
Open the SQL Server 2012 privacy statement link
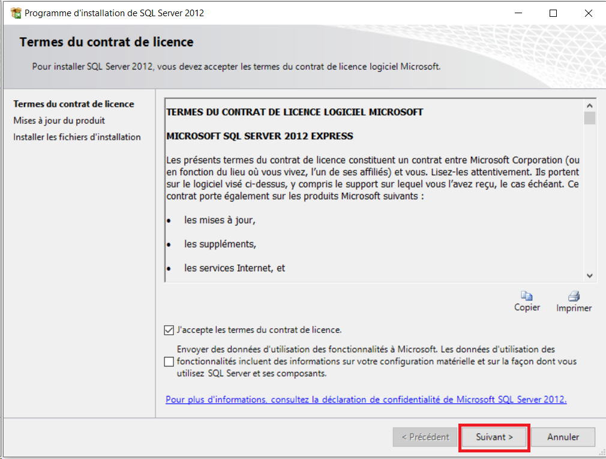click(x=366, y=399)
